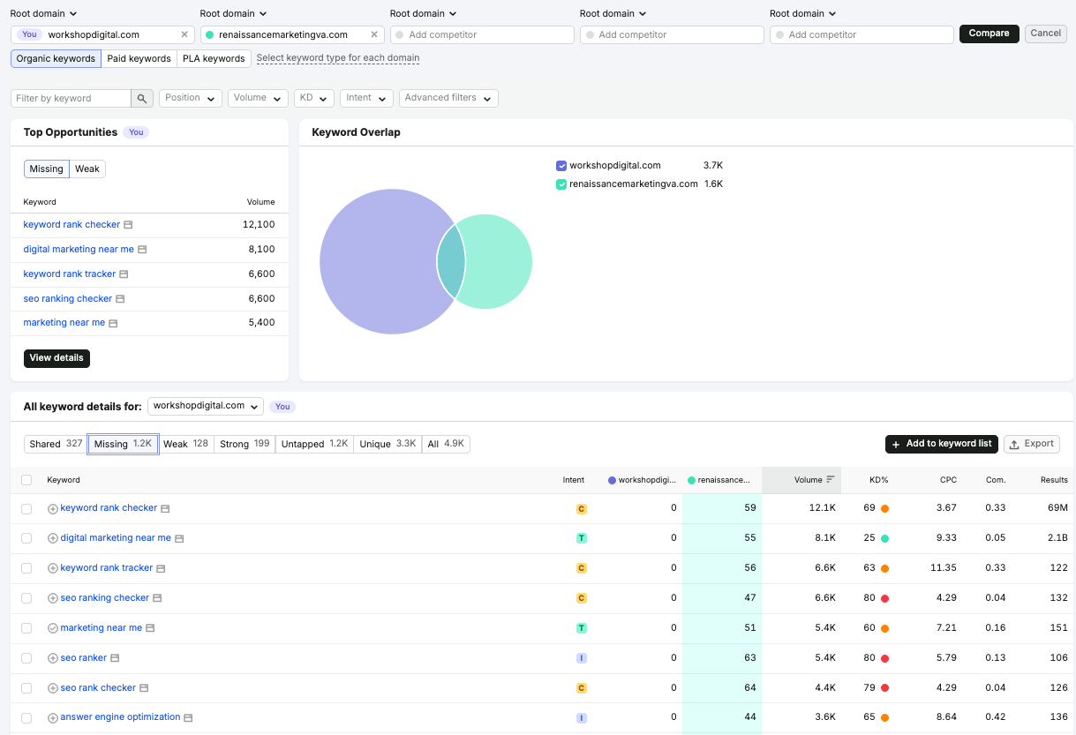Select the Organic keywords tab
1076x735 pixels.
(56, 58)
